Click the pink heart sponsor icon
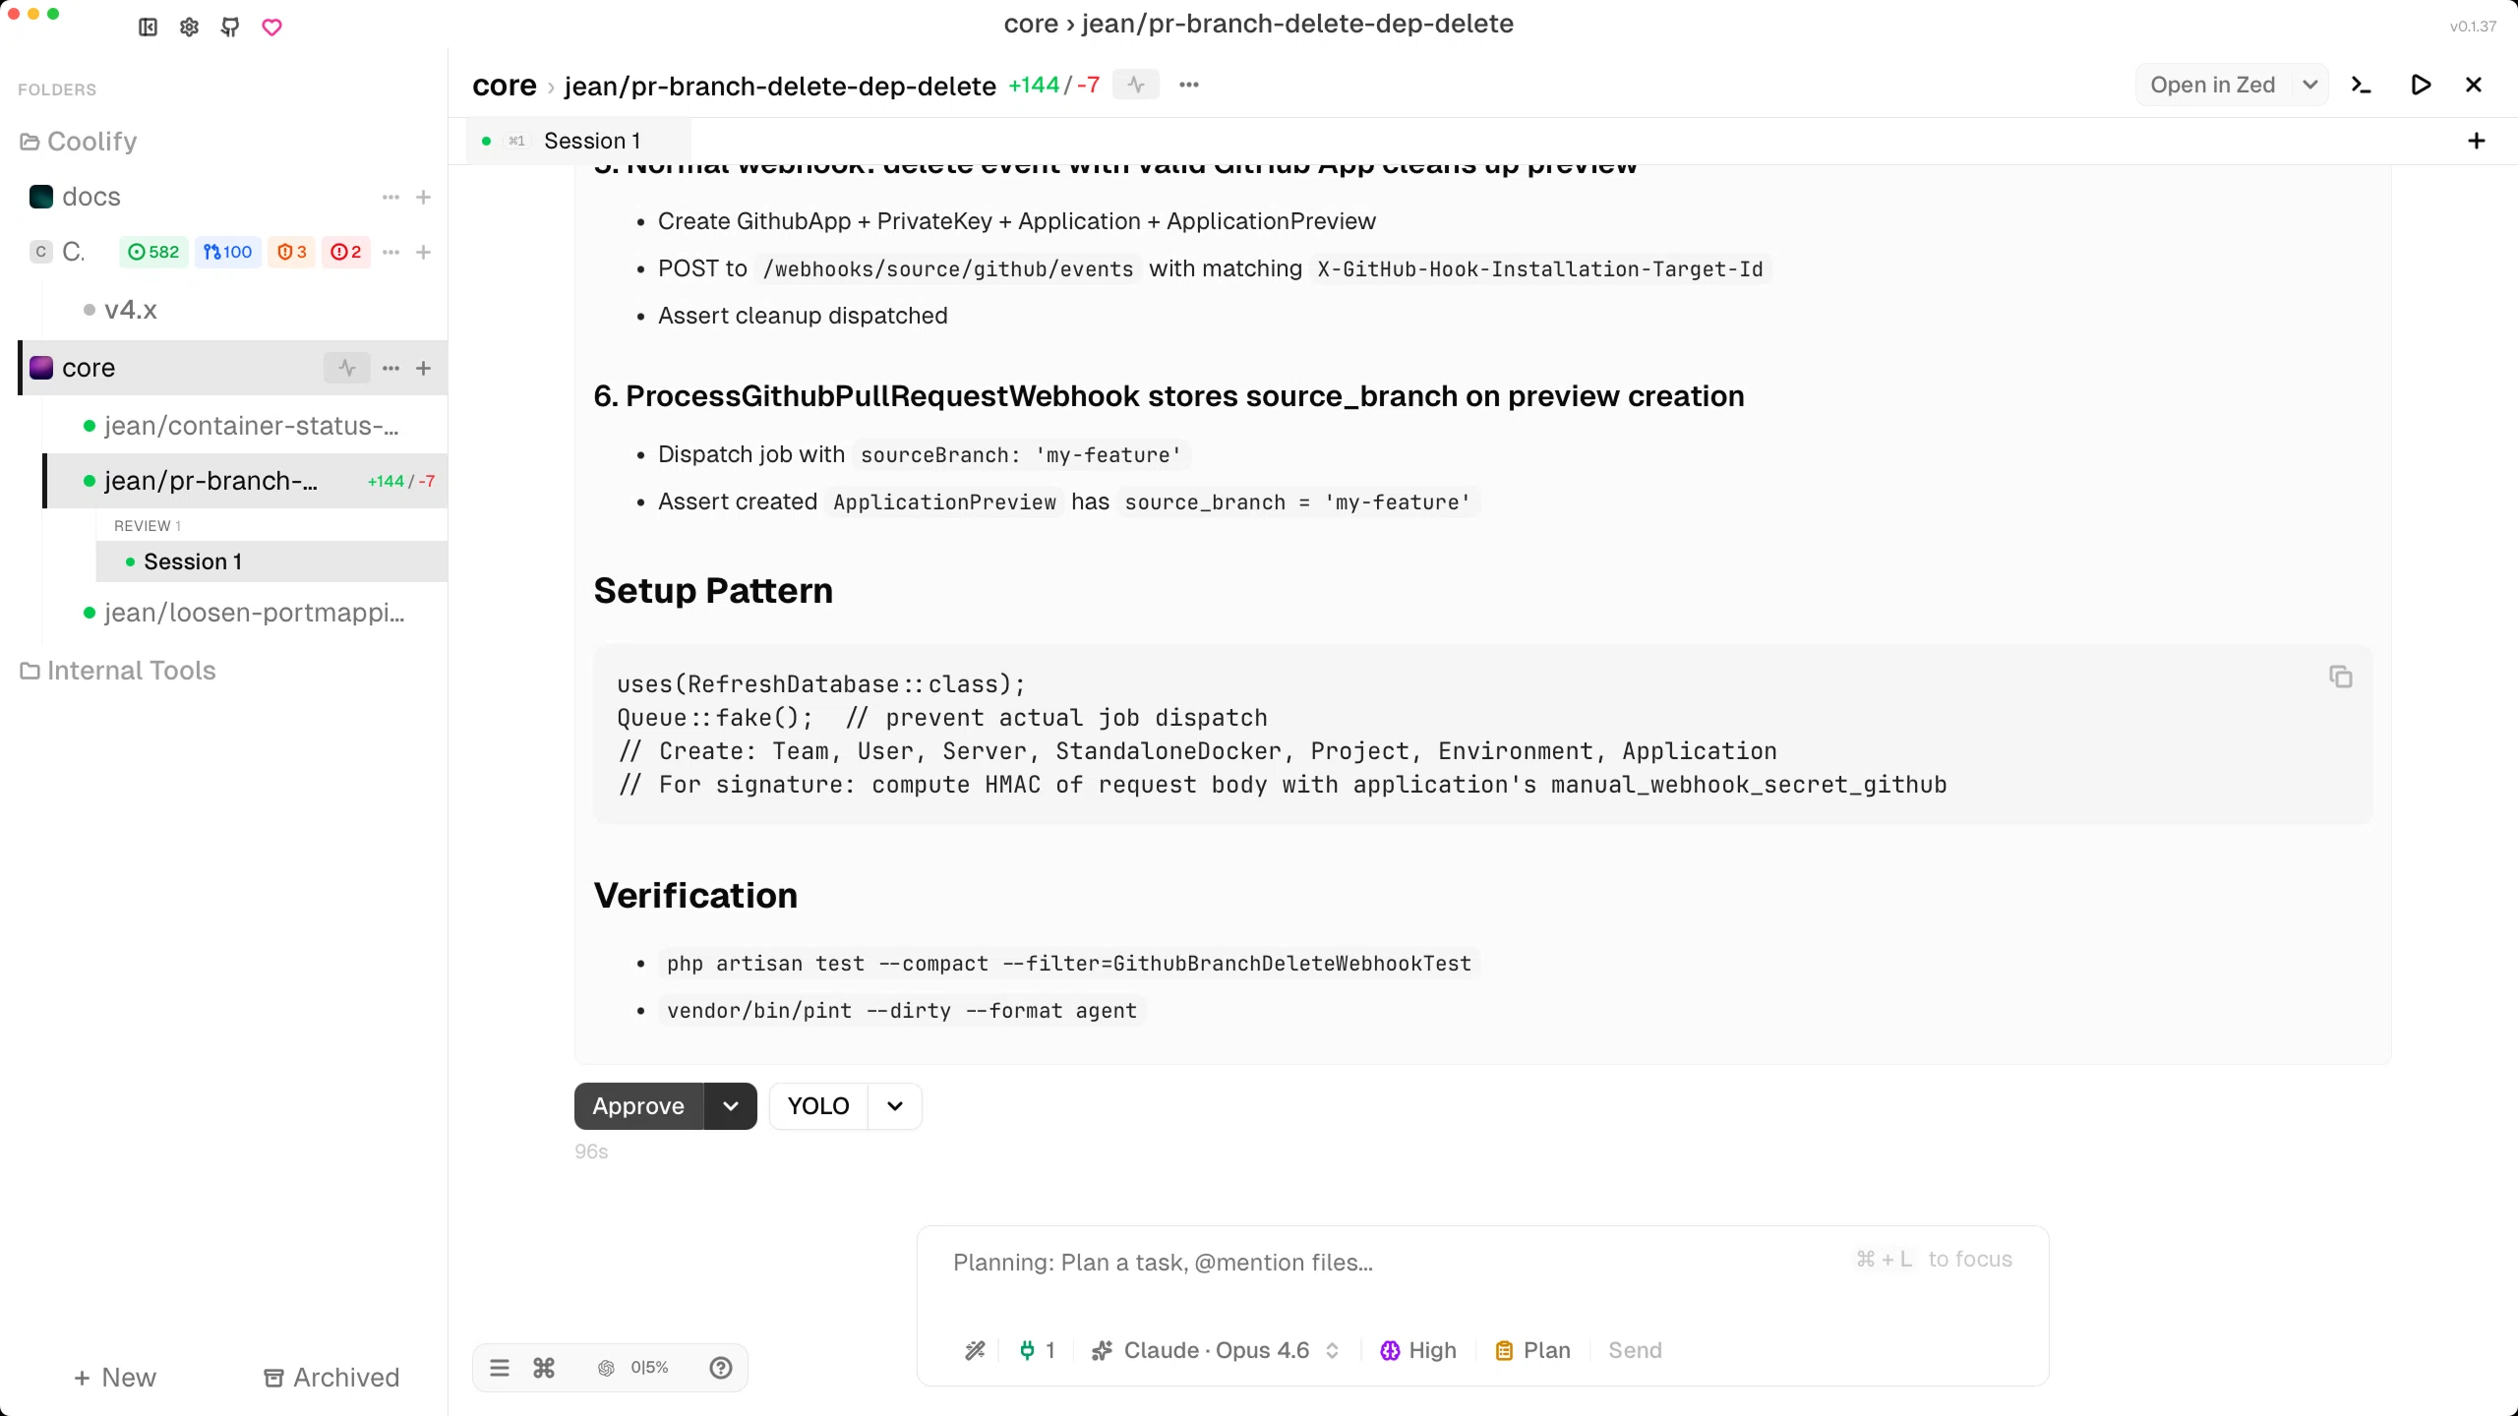 click(x=272, y=28)
